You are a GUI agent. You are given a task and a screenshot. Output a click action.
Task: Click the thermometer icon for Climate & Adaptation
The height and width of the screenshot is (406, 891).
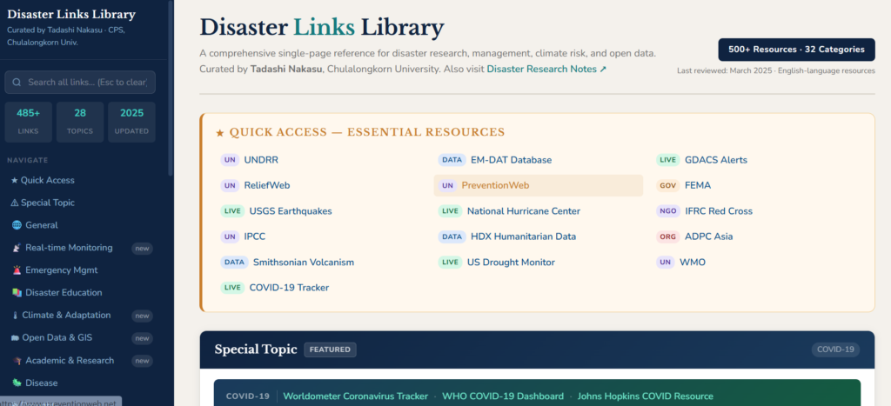point(15,316)
